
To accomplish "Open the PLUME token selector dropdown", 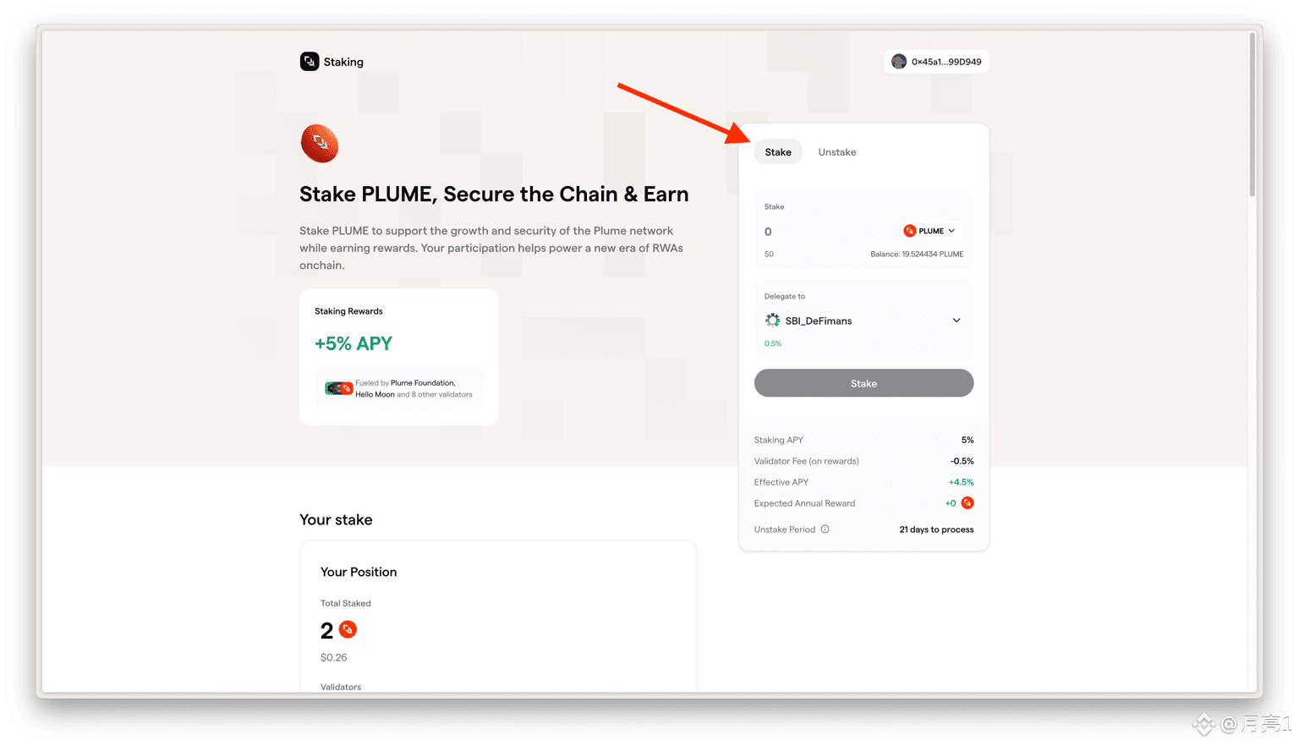I will tap(929, 231).
